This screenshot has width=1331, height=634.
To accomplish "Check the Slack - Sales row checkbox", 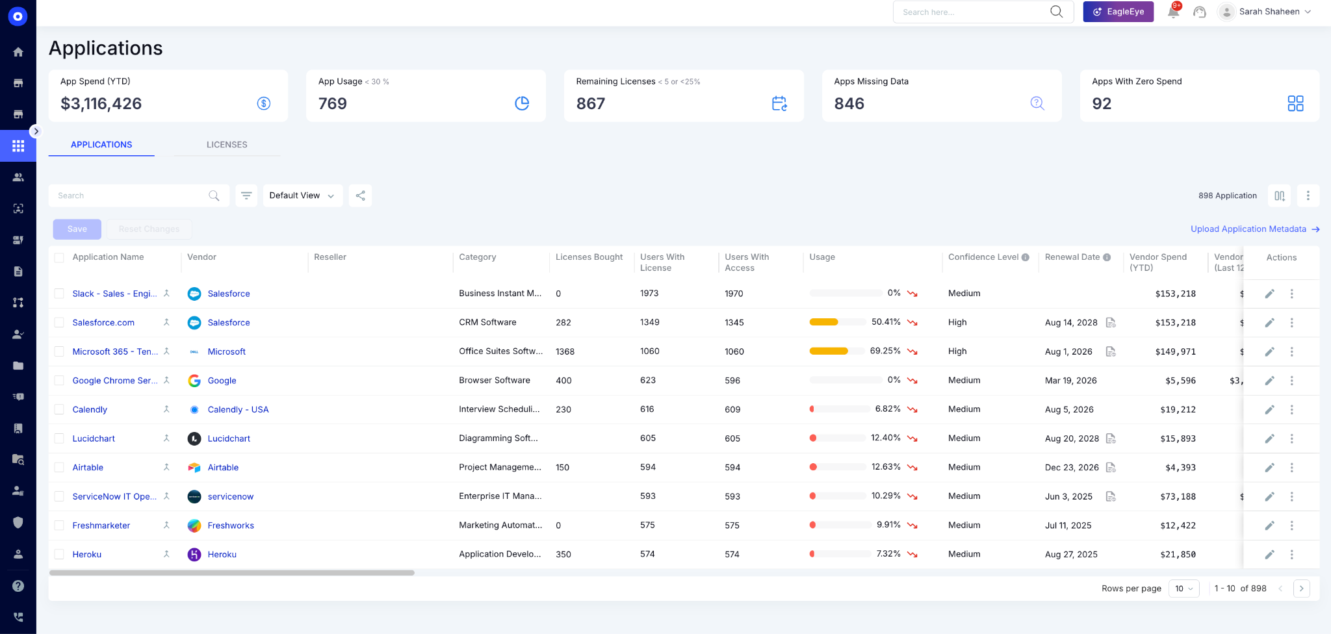I will pos(59,294).
